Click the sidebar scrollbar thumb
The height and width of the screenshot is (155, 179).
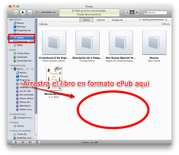[x=36, y=66]
